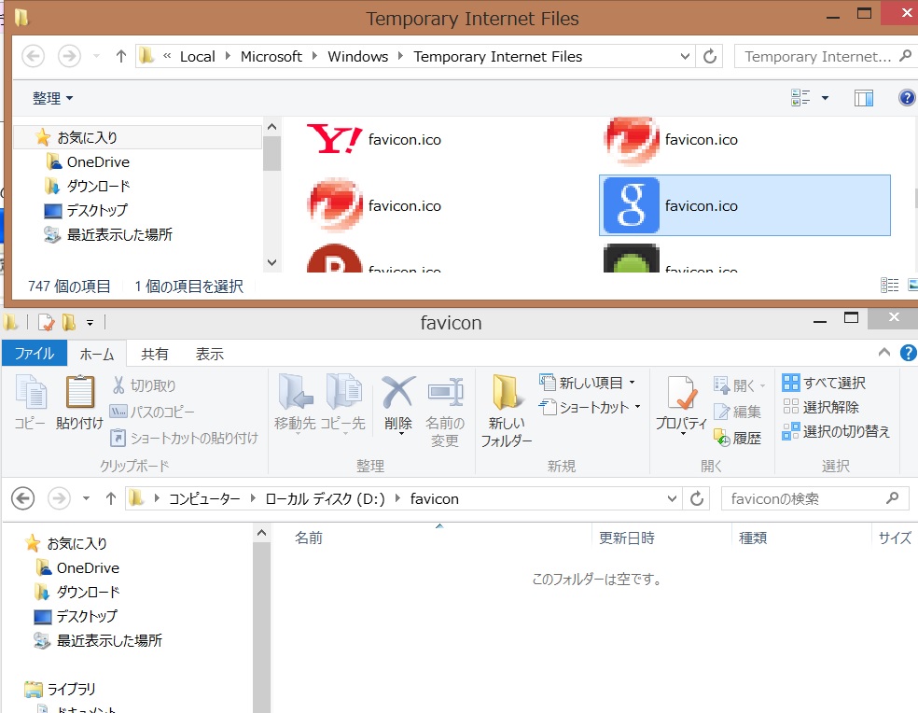Open the ショートカット dropdown in ribbon
This screenshot has height=713, width=918.
click(x=591, y=407)
